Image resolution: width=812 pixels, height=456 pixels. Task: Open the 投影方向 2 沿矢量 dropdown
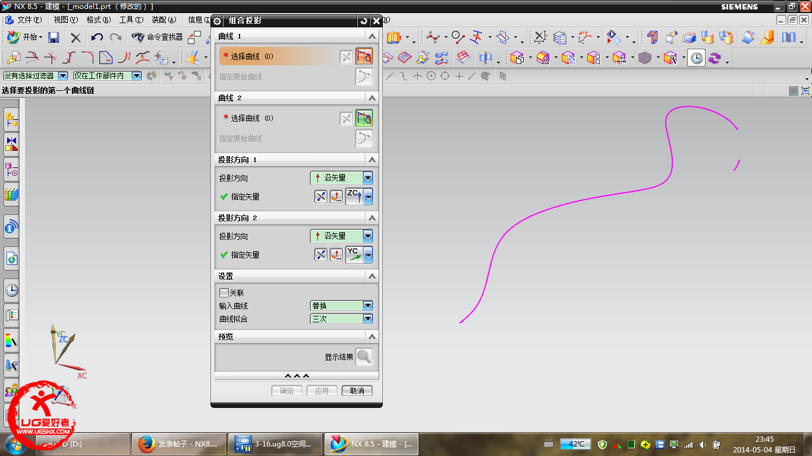pyautogui.click(x=342, y=236)
